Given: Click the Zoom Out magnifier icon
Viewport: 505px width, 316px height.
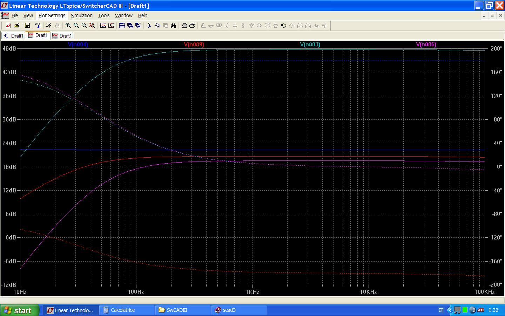Looking at the screenshot, I should click(x=84, y=25).
